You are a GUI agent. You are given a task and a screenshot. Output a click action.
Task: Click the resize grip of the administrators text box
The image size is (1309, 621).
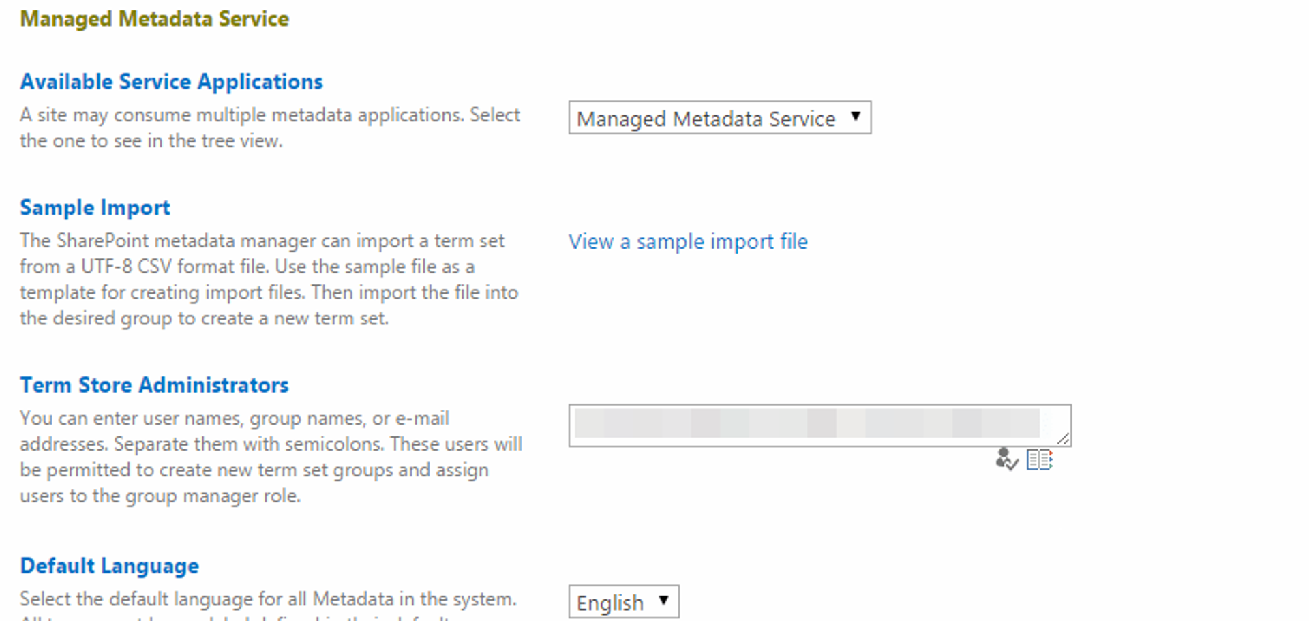coord(1063,438)
